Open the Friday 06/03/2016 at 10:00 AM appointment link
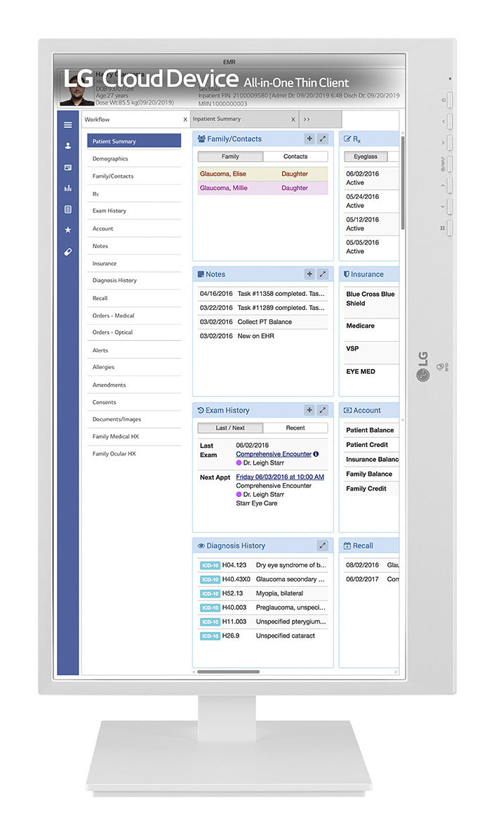Image resolution: width=494 pixels, height=821 pixels. (x=280, y=477)
